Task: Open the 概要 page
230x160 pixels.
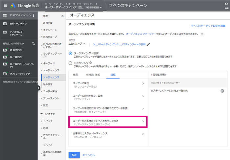Action: point(45,16)
